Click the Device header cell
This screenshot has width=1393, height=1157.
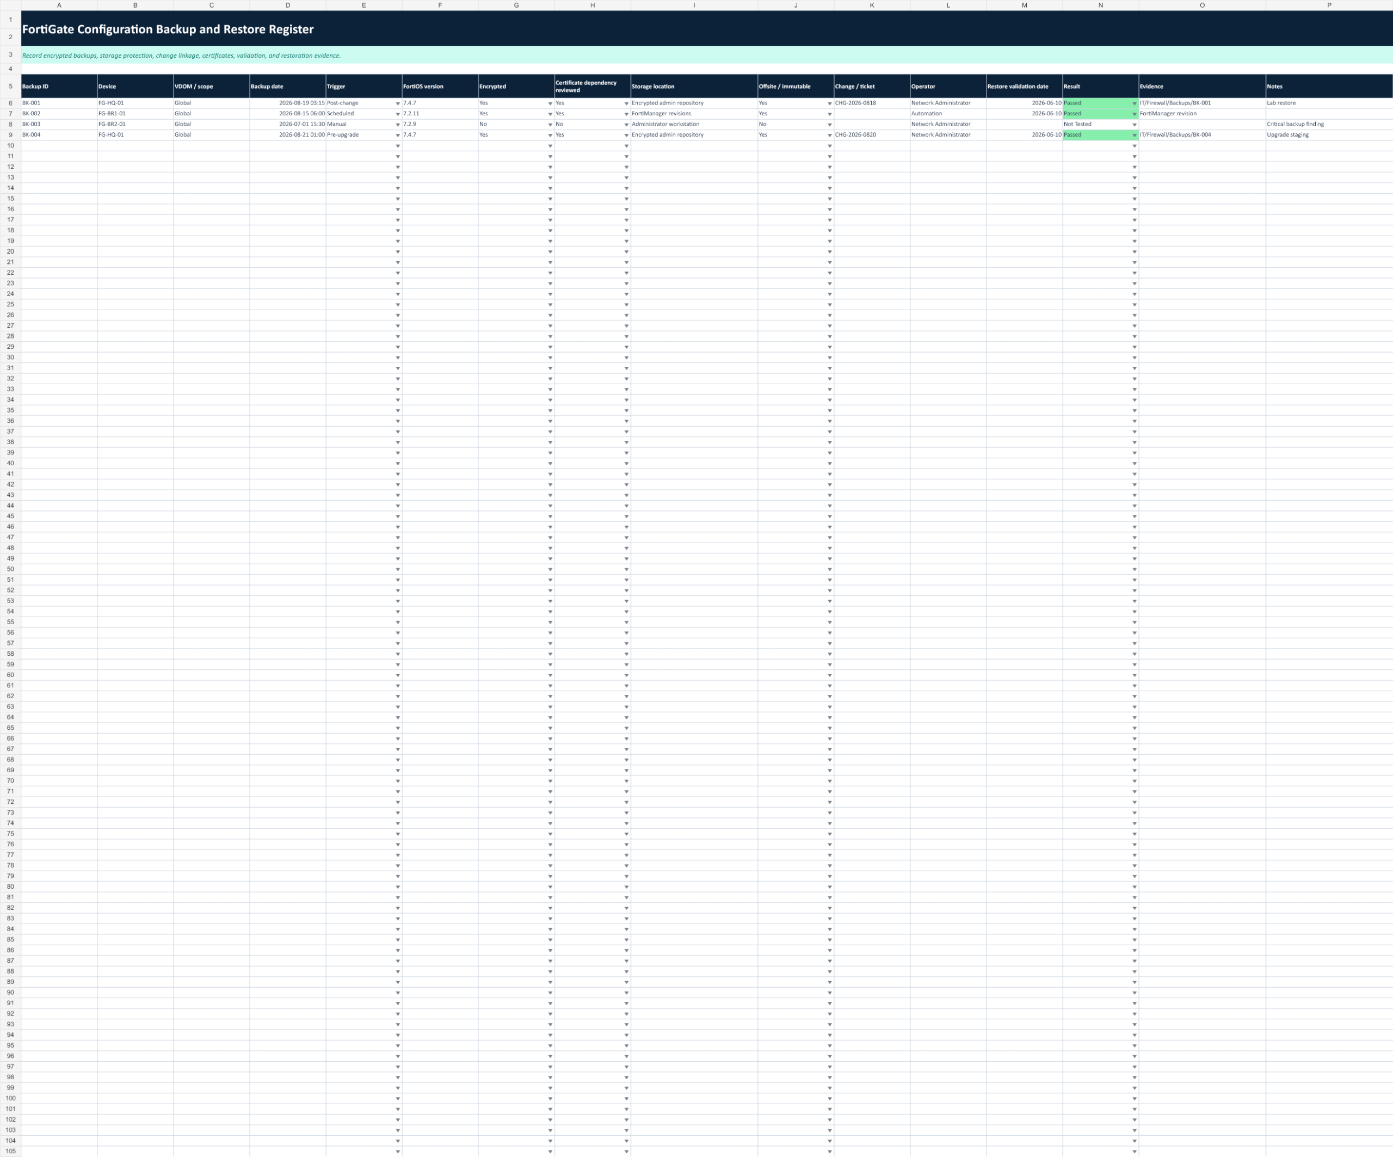(135, 86)
